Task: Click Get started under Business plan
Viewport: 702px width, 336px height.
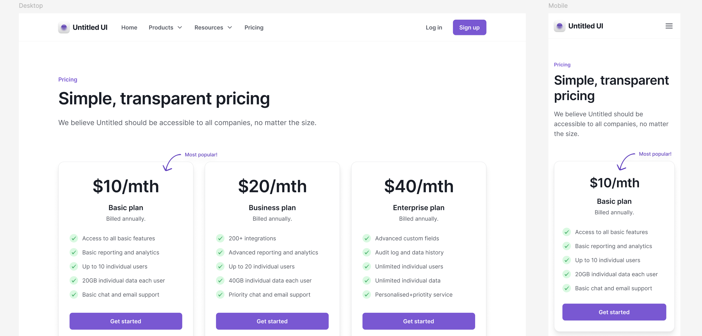Action: click(272, 321)
